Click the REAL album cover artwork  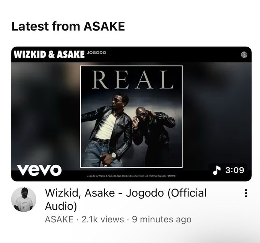click(x=131, y=117)
